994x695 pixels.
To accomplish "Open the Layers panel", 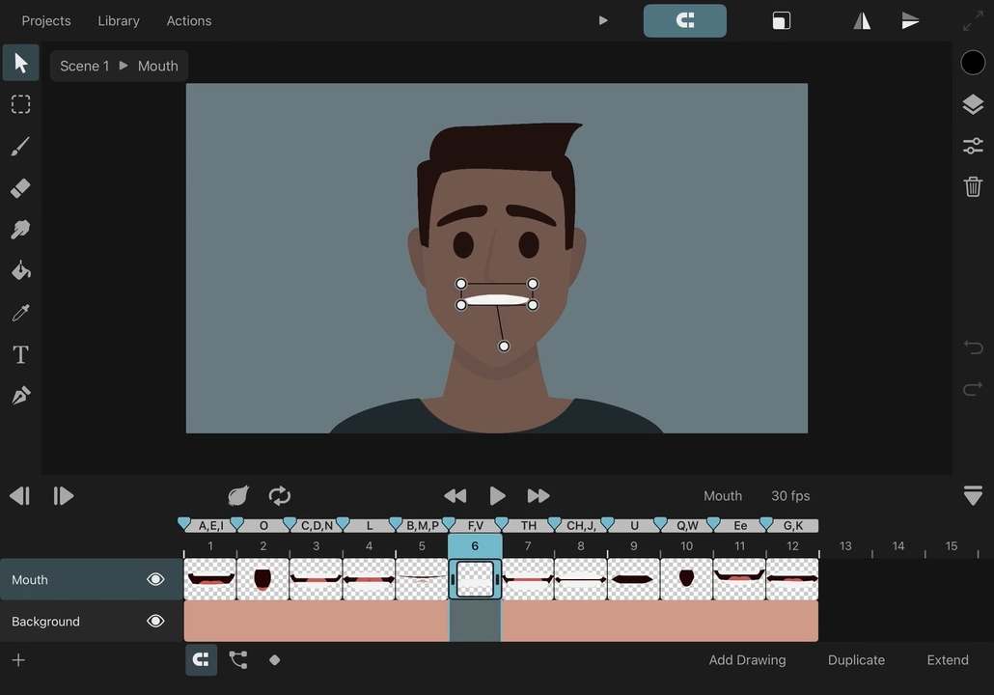I will click(973, 103).
